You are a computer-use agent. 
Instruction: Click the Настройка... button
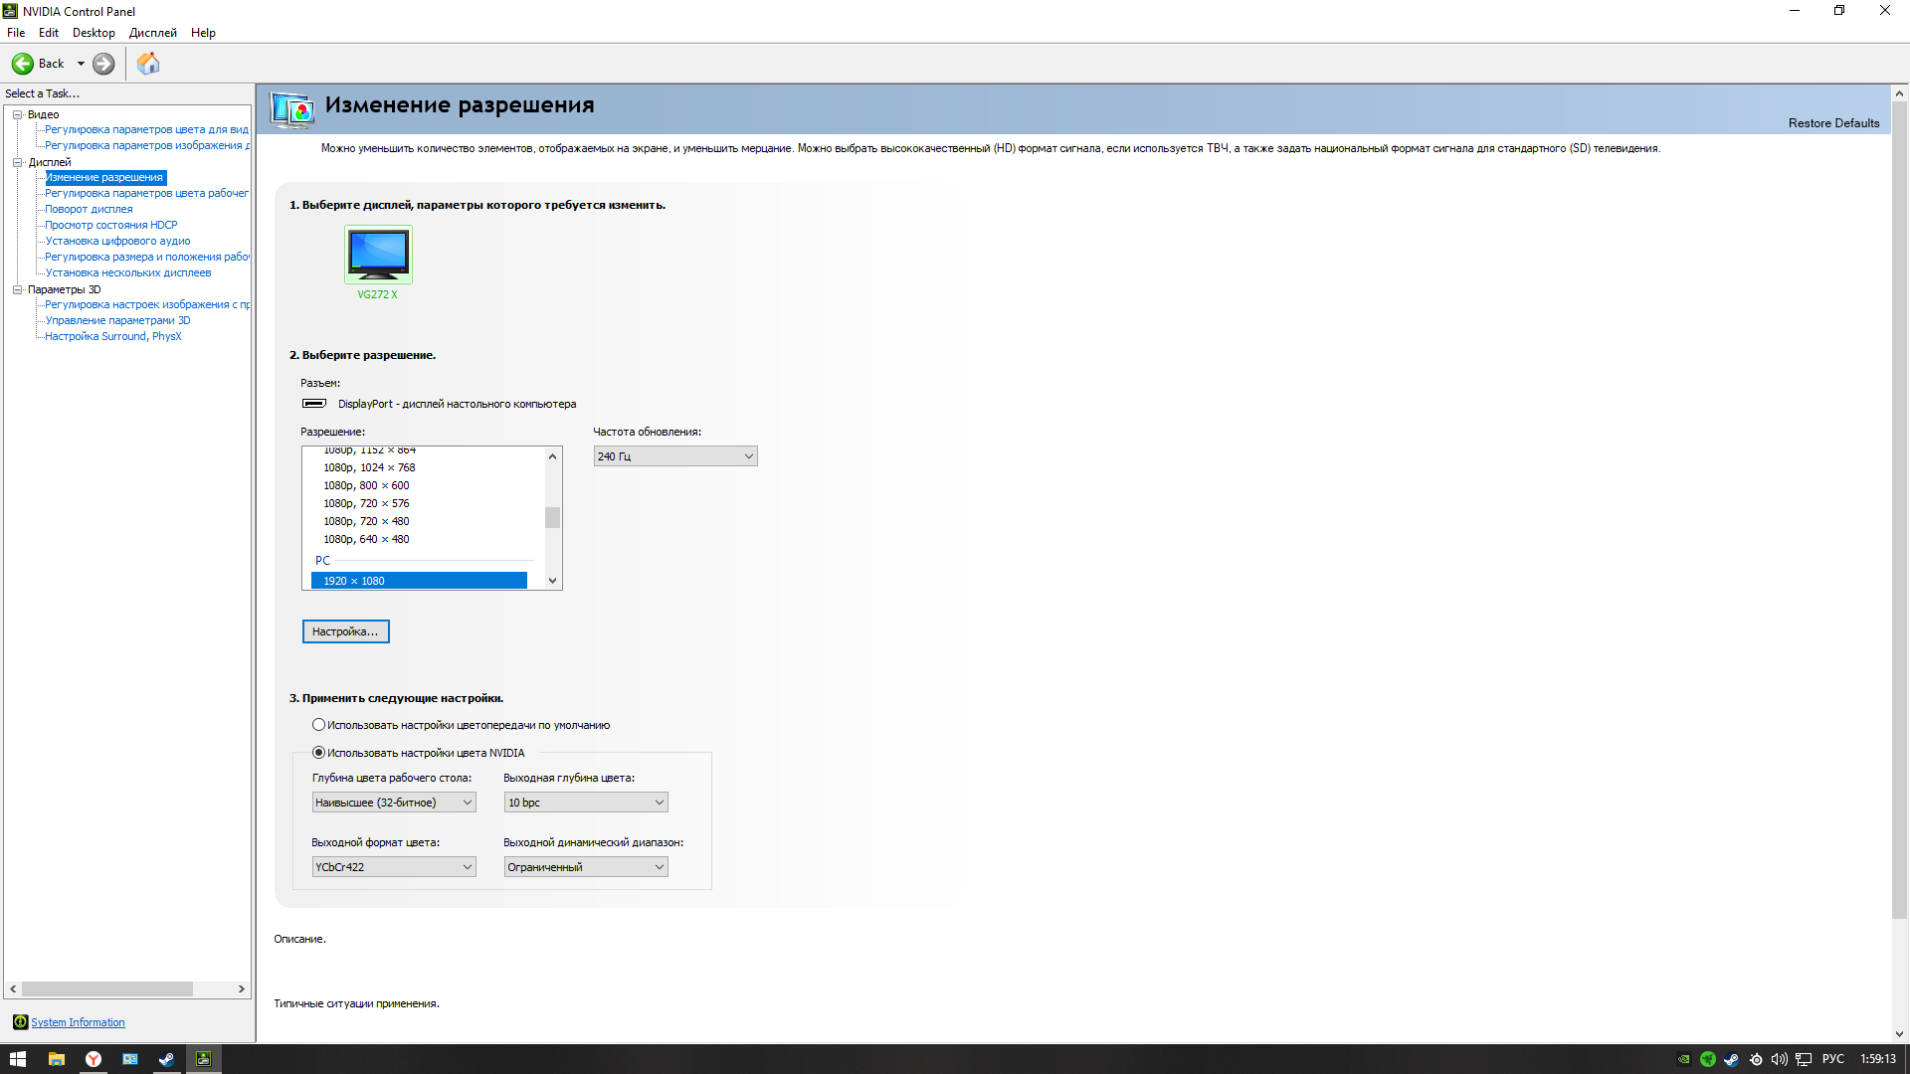345,631
